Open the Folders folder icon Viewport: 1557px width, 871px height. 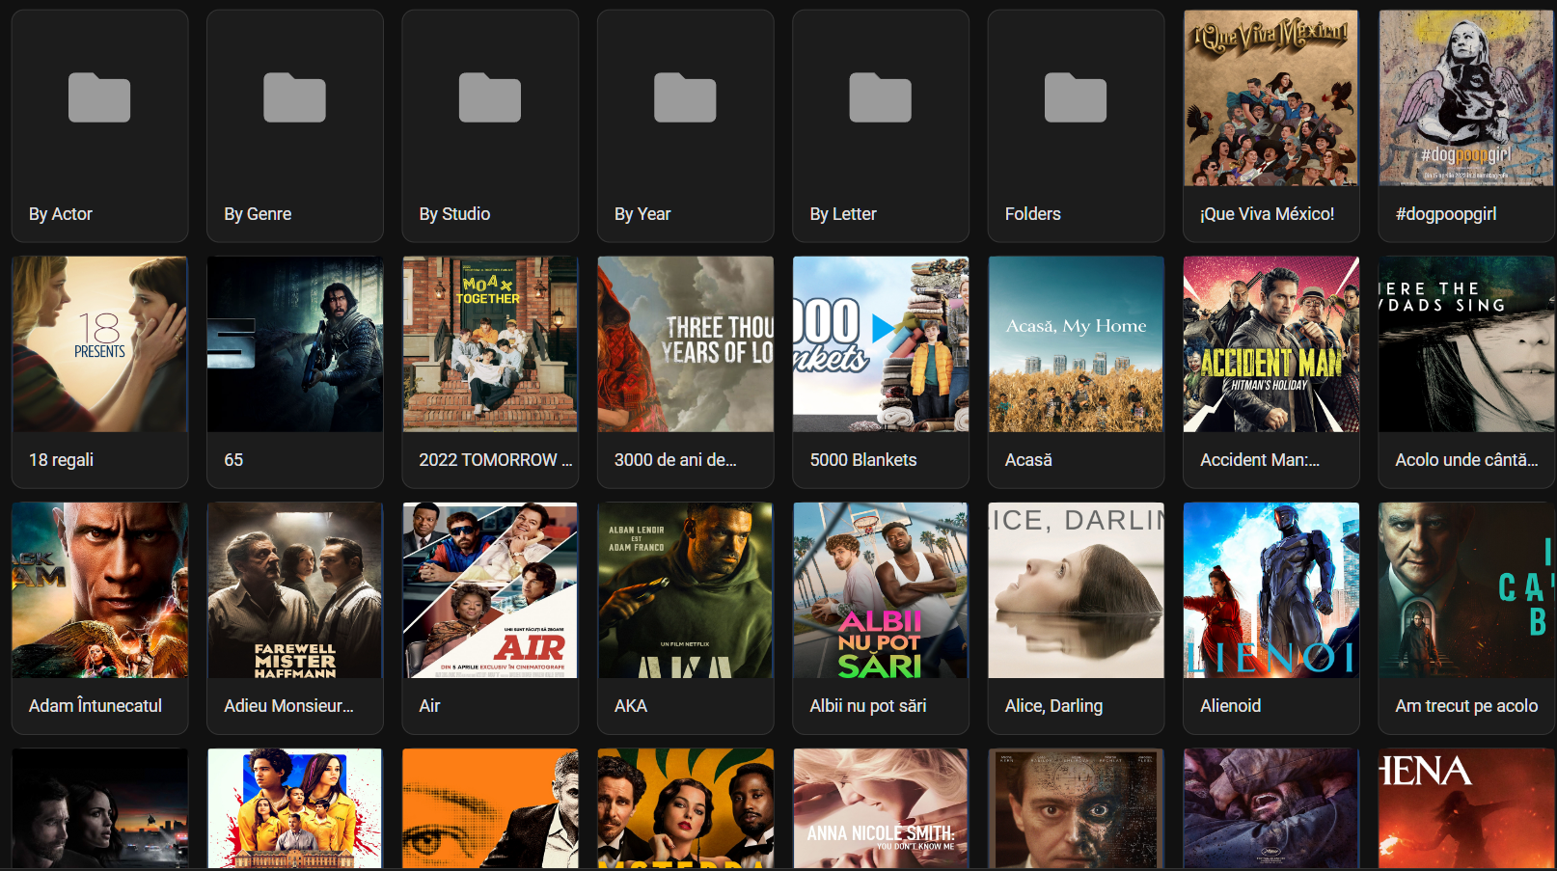1076,97
